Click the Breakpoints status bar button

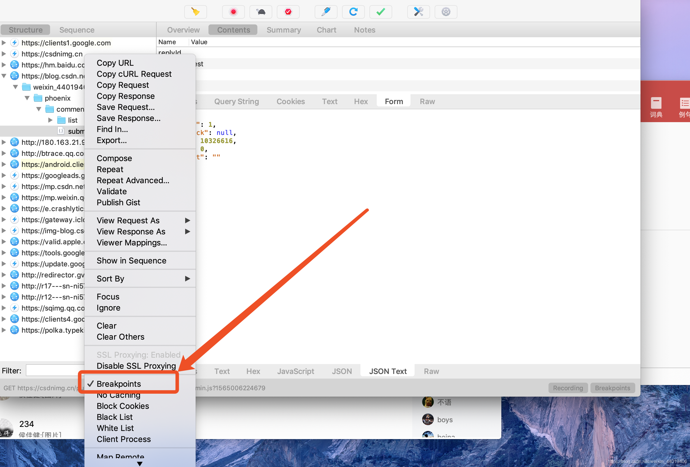click(612, 388)
